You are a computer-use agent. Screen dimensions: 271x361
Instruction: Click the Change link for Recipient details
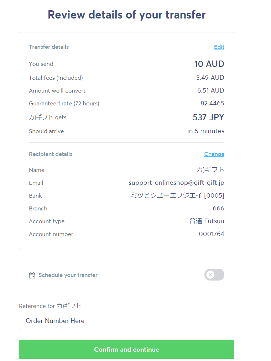pos(214,154)
